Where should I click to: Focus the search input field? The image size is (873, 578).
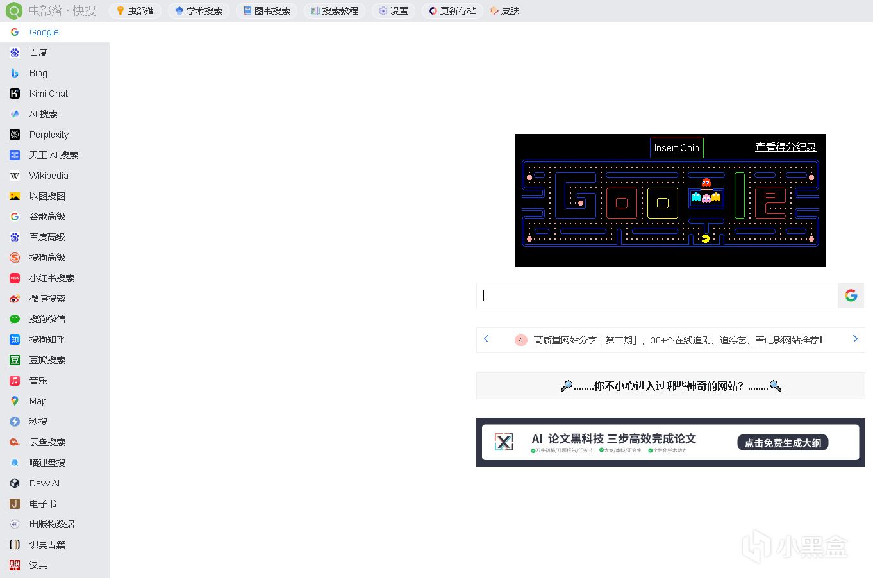[657, 295]
